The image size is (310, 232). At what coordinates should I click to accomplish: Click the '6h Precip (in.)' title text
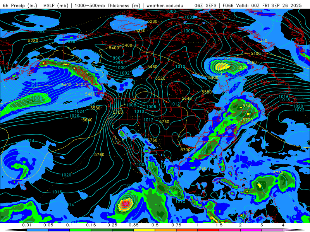20,5
